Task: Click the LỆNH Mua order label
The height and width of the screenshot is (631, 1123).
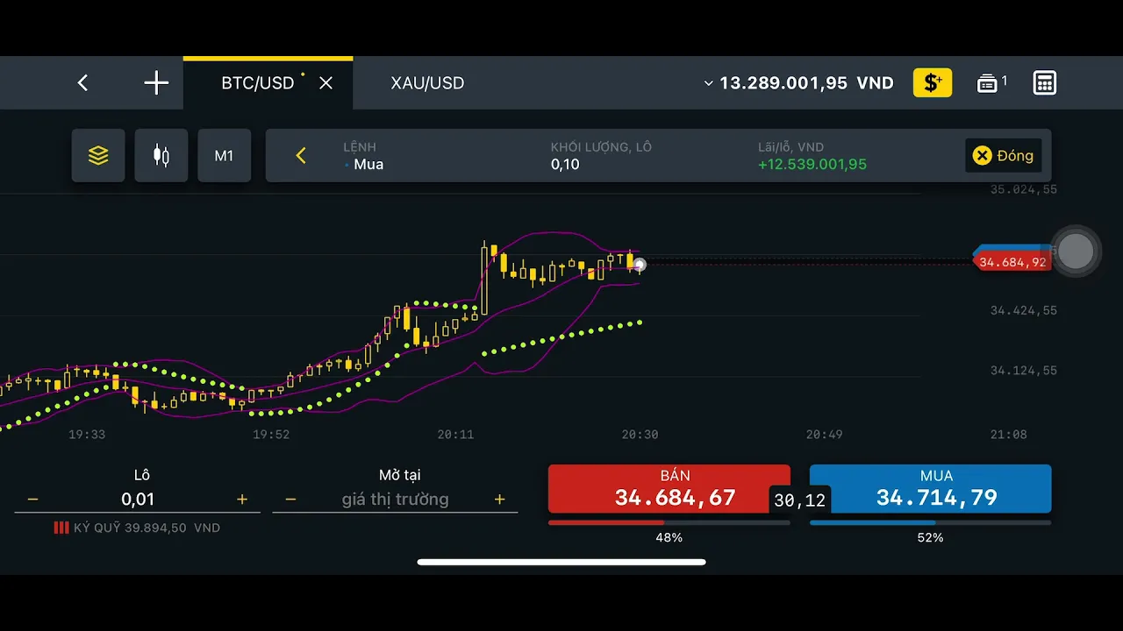Action: click(364, 156)
